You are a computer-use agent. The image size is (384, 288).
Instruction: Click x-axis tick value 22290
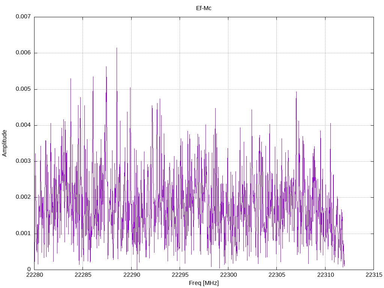[x=132, y=275]
